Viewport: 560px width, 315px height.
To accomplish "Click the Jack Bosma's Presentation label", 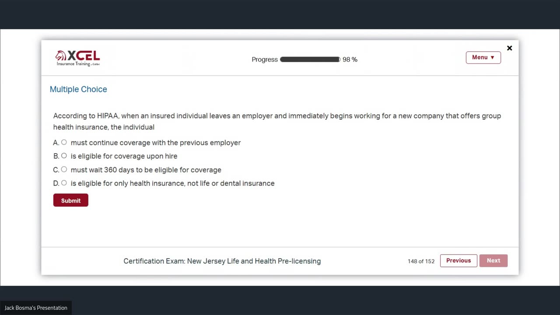I will coord(36,308).
